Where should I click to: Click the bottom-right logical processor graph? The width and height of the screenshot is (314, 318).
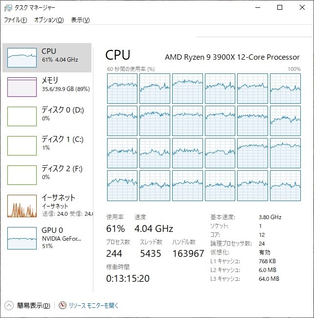click(285, 185)
